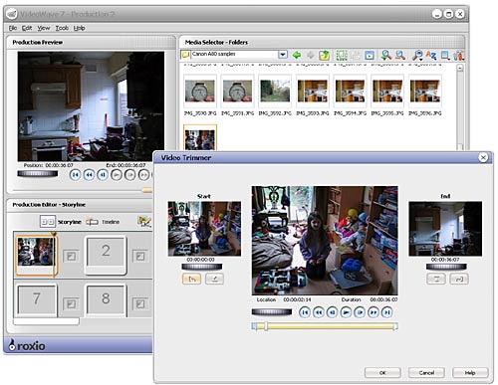This screenshot has height=385, width=498.
Task: Click the transition slot after panel 7
Action: [71, 303]
